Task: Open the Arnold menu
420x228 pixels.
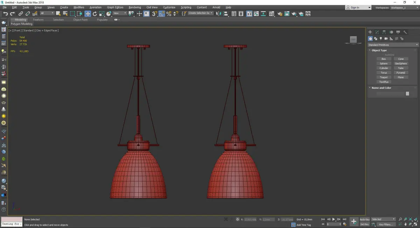Action: [x=216, y=7]
